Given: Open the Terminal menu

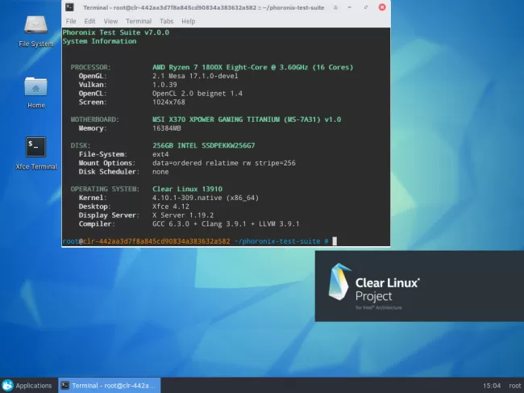Looking at the screenshot, I should click(x=139, y=21).
